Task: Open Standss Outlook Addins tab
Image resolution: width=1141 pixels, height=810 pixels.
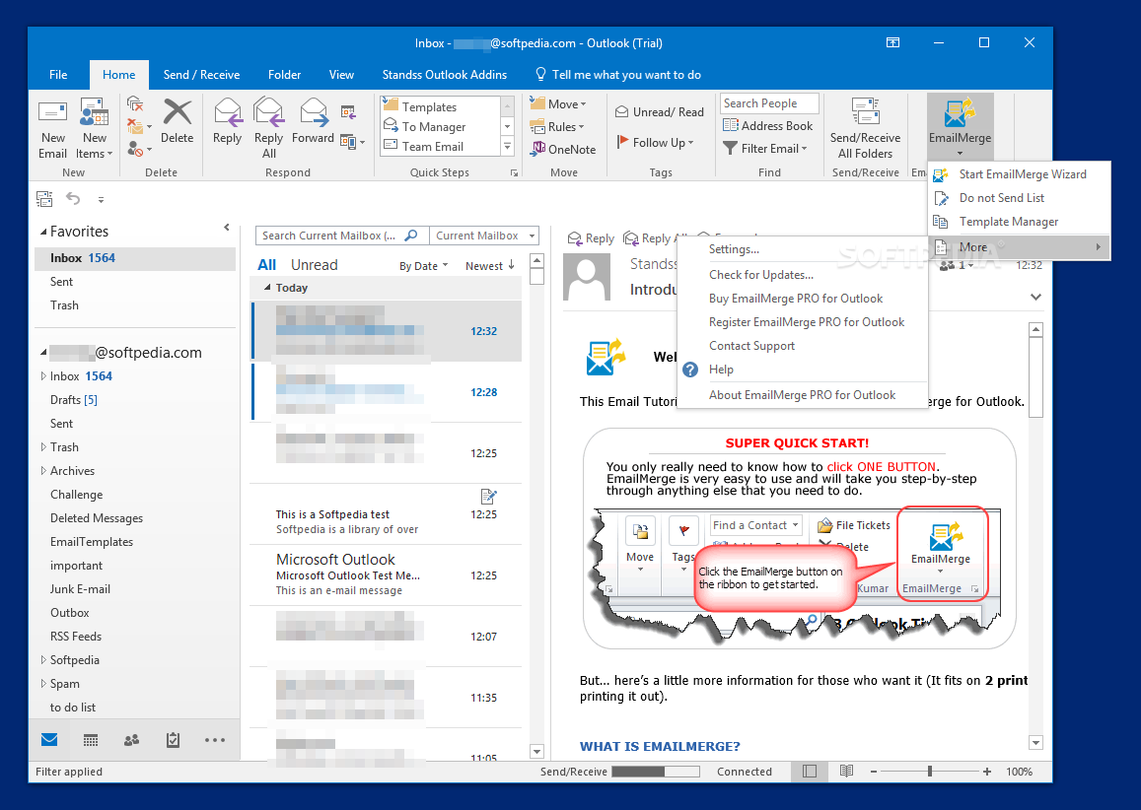Action: 445,75
